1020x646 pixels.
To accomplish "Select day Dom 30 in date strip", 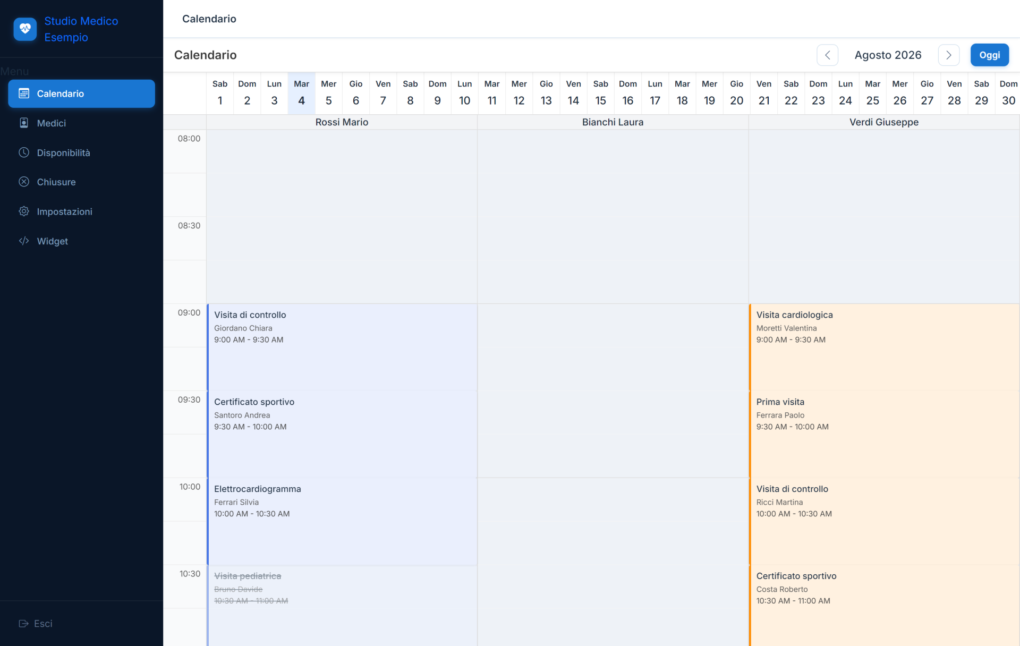I will coord(1008,93).
